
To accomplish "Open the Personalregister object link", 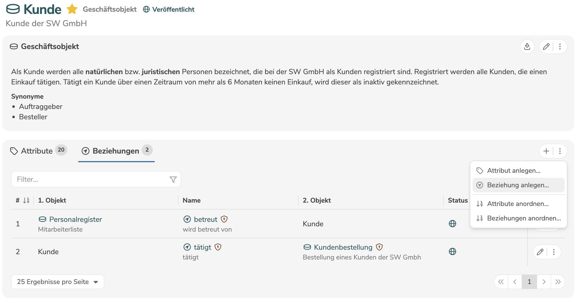I will coord(75,219).
